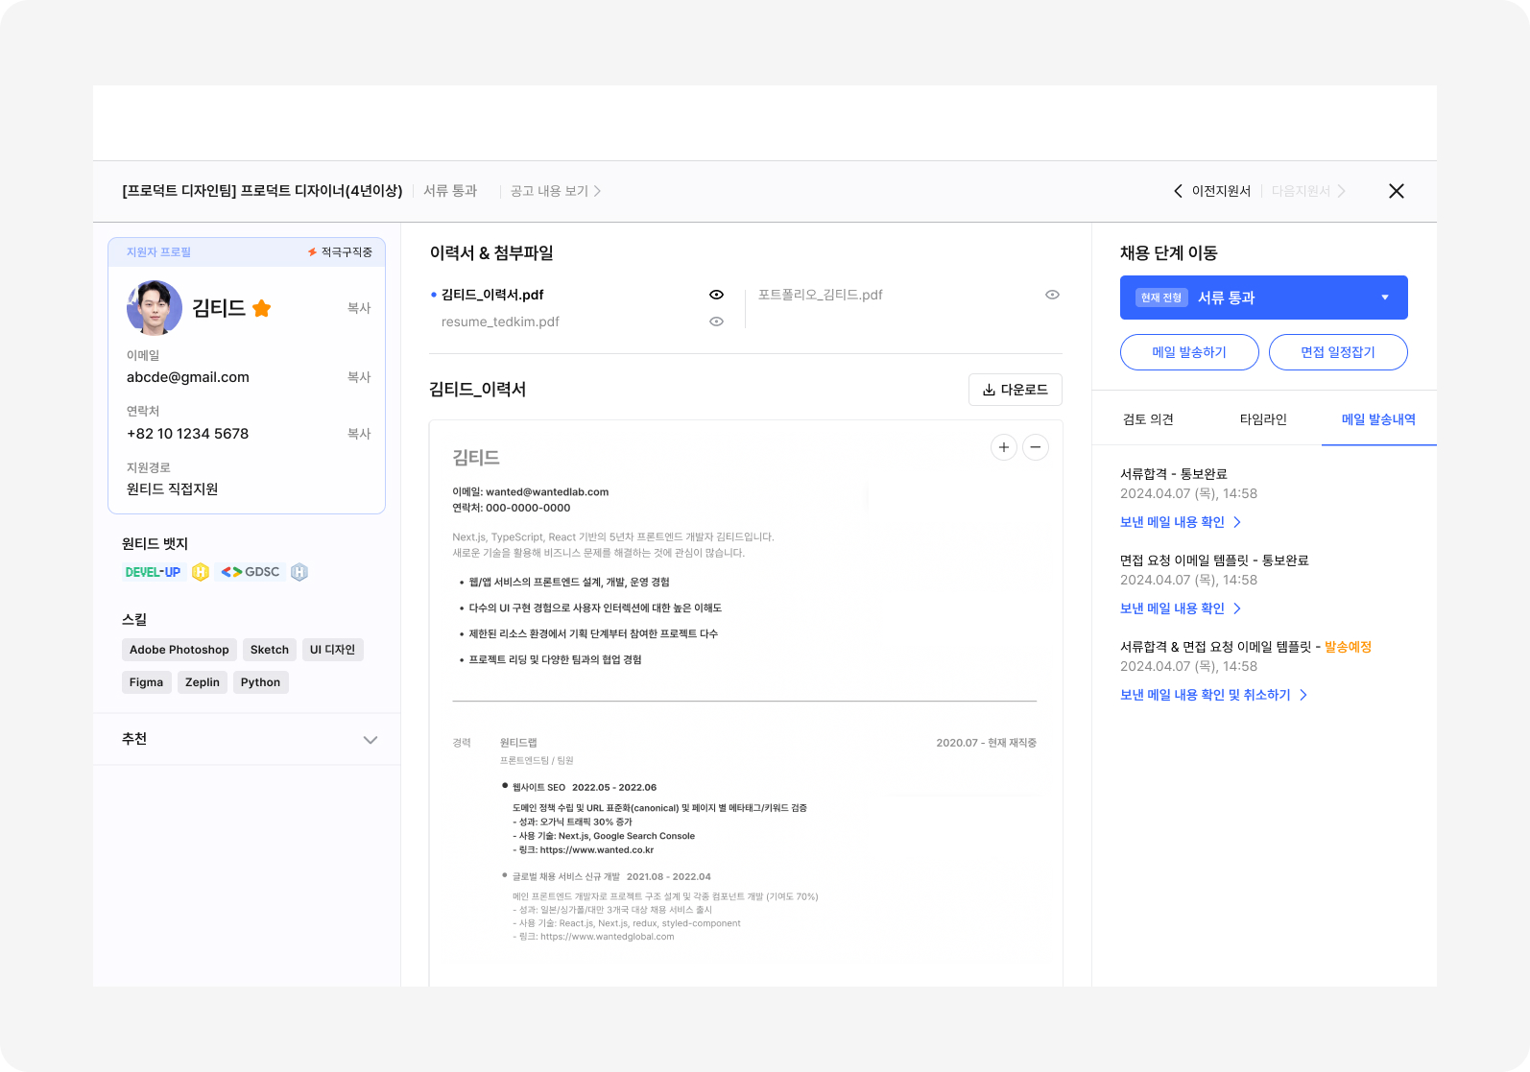Screen dimensions: 1530x1072
Task: Open 보낸 메일 내용 확인 under 서류합격
Action: [1181, 522]
